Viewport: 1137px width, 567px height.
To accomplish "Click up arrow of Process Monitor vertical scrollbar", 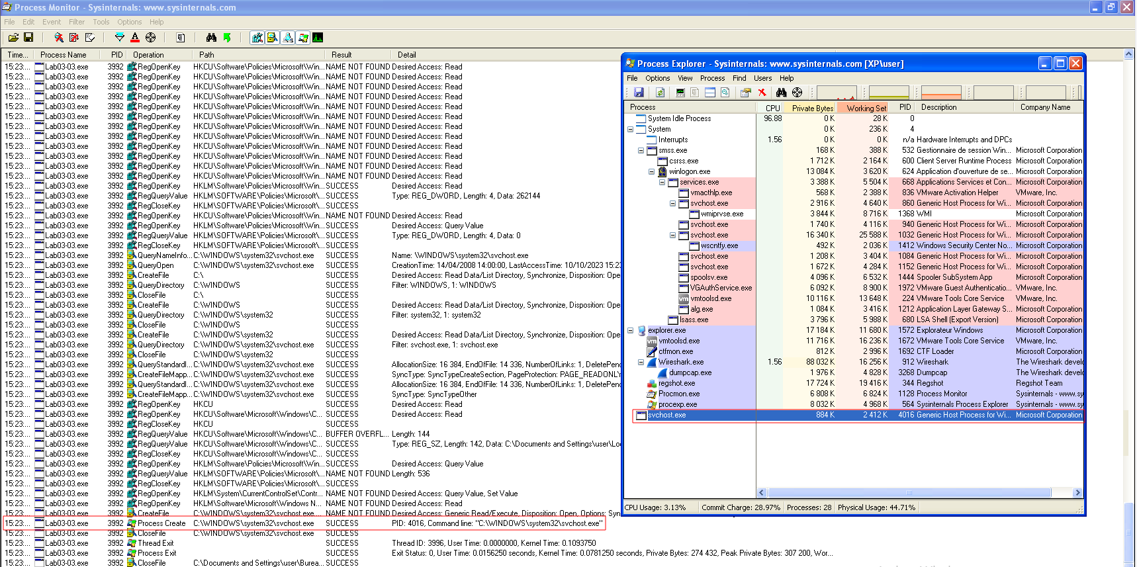I will pos(1129,54).
